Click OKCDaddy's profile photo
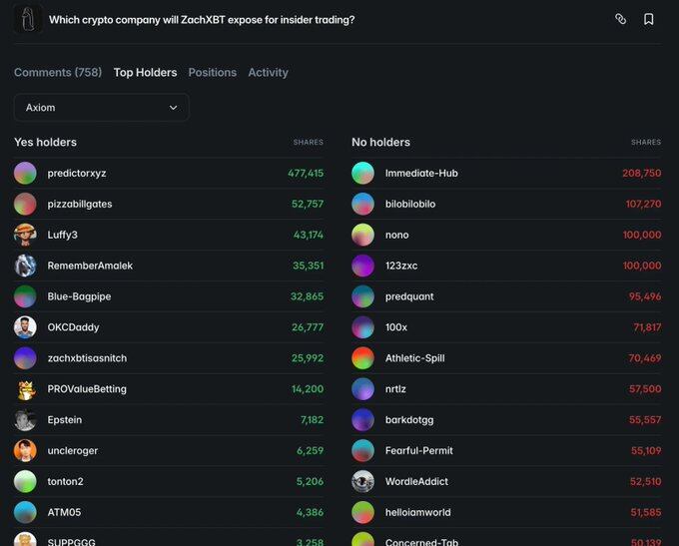Screen dimensions: 679x546 [x=25, y=327]
